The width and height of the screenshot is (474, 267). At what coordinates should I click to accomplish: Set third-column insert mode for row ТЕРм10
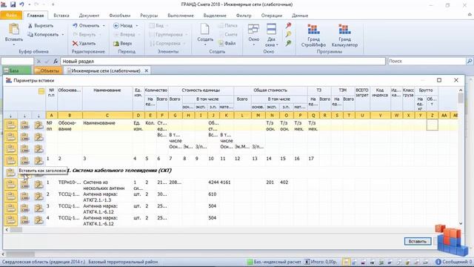click(x=39, y=185)
